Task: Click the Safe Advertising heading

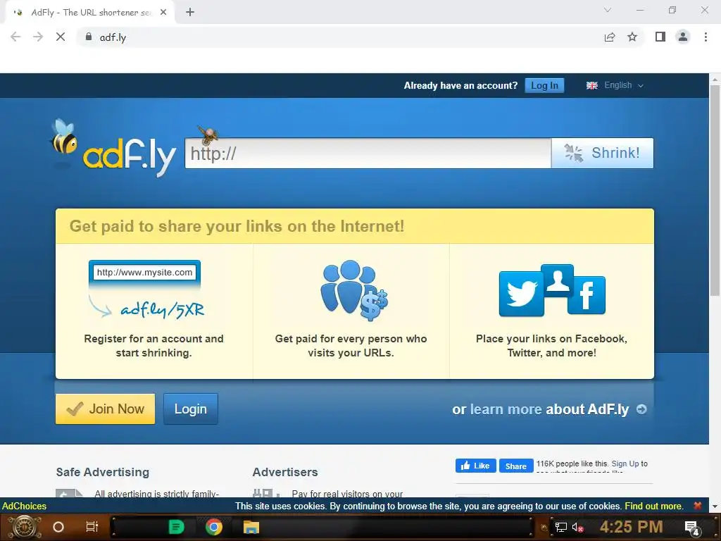Action: coord(103,472)
